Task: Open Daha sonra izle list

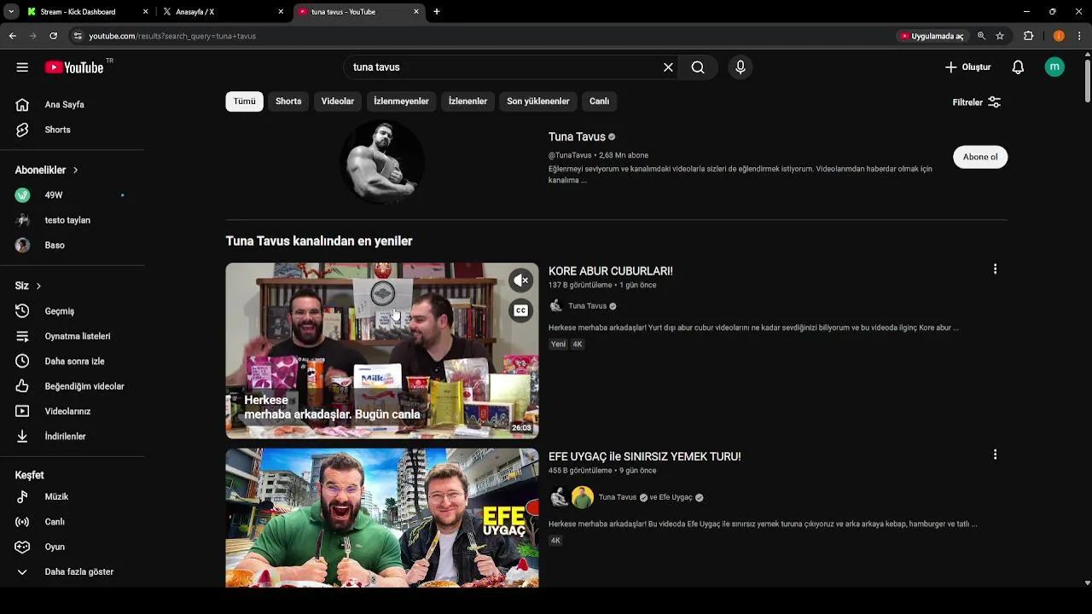Action: point(73,362)
